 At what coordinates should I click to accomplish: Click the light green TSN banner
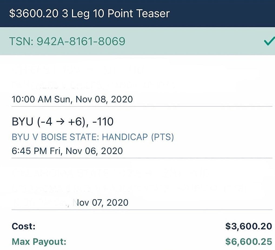tap(137, 41)
